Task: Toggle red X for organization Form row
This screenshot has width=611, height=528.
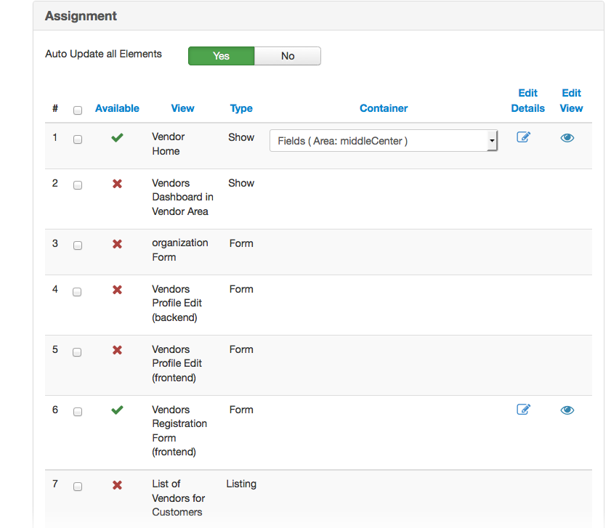Action: point(117,244)
